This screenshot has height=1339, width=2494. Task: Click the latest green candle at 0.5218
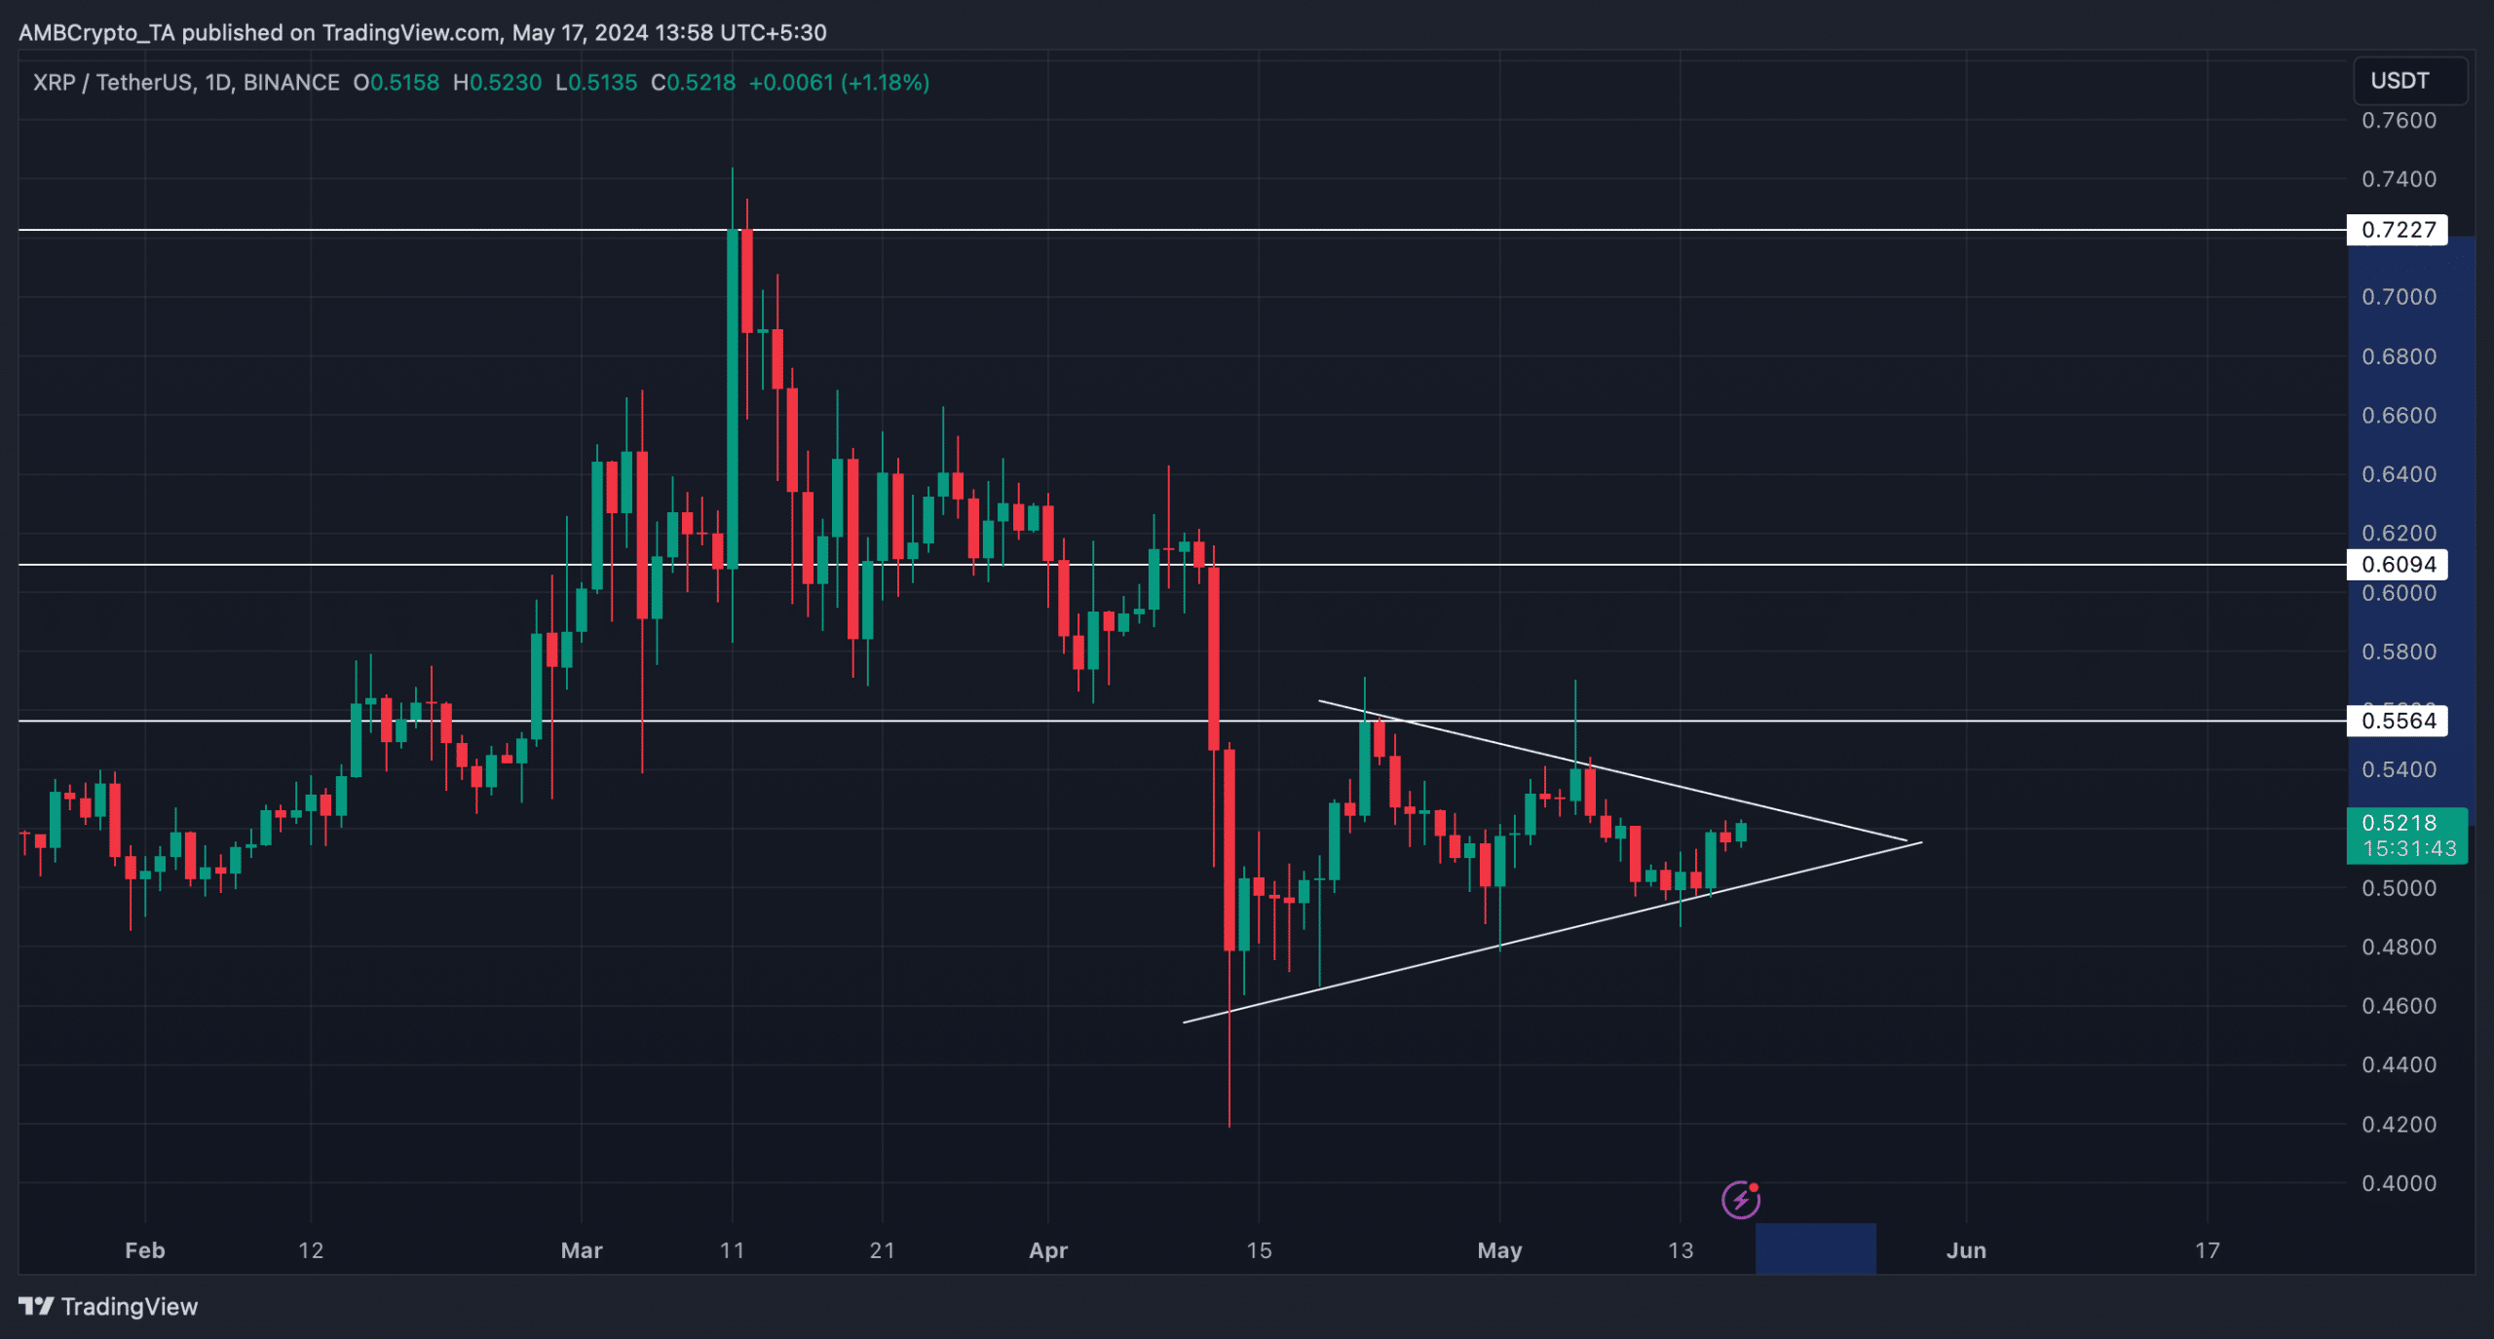tap(1741, 832)
